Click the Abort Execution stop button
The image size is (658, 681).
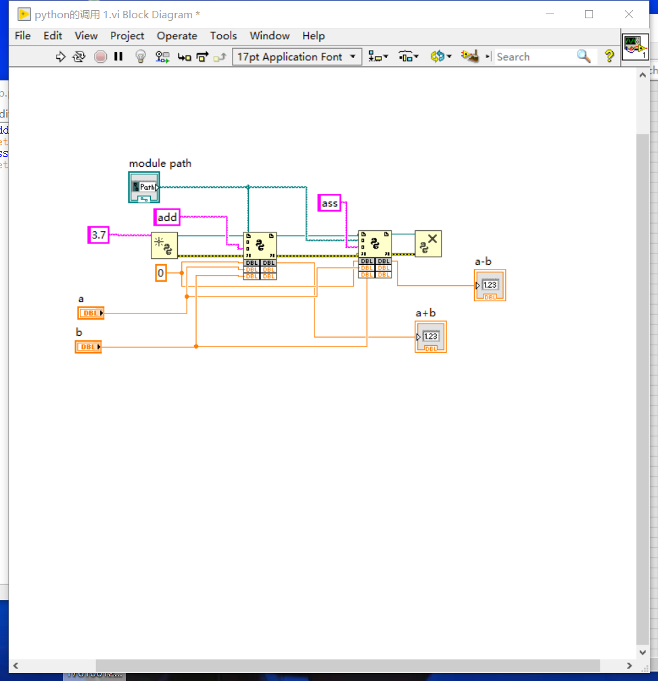[100, 57]
